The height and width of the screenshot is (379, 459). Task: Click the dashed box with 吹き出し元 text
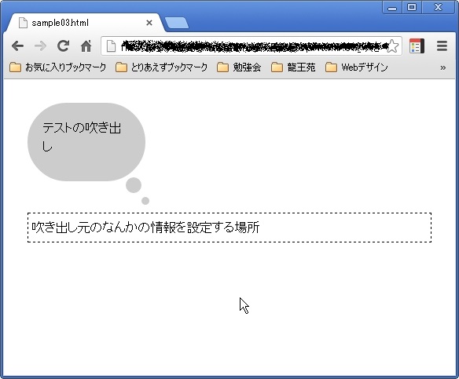click(x=229, y=228)
